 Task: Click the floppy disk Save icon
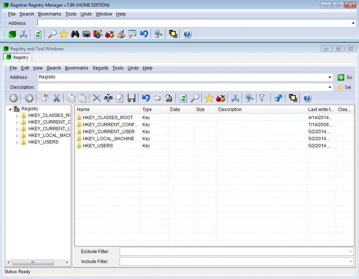coord(131,98)
